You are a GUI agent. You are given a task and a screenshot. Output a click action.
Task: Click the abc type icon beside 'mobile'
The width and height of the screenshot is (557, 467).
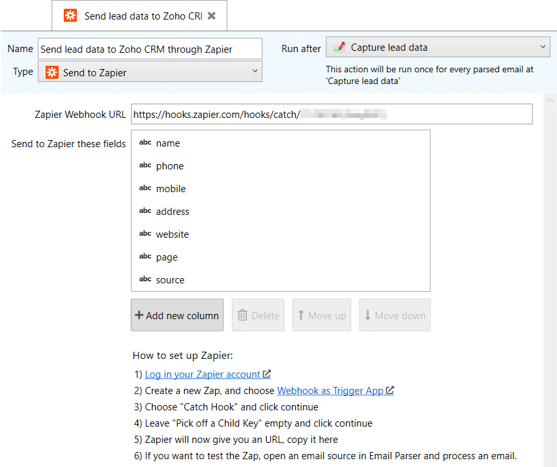click(x=145, y=188)
